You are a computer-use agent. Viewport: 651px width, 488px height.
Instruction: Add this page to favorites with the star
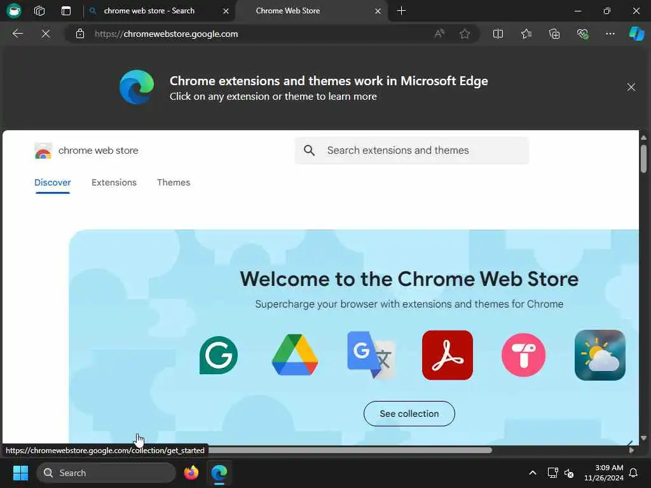[x=465, y=34]
